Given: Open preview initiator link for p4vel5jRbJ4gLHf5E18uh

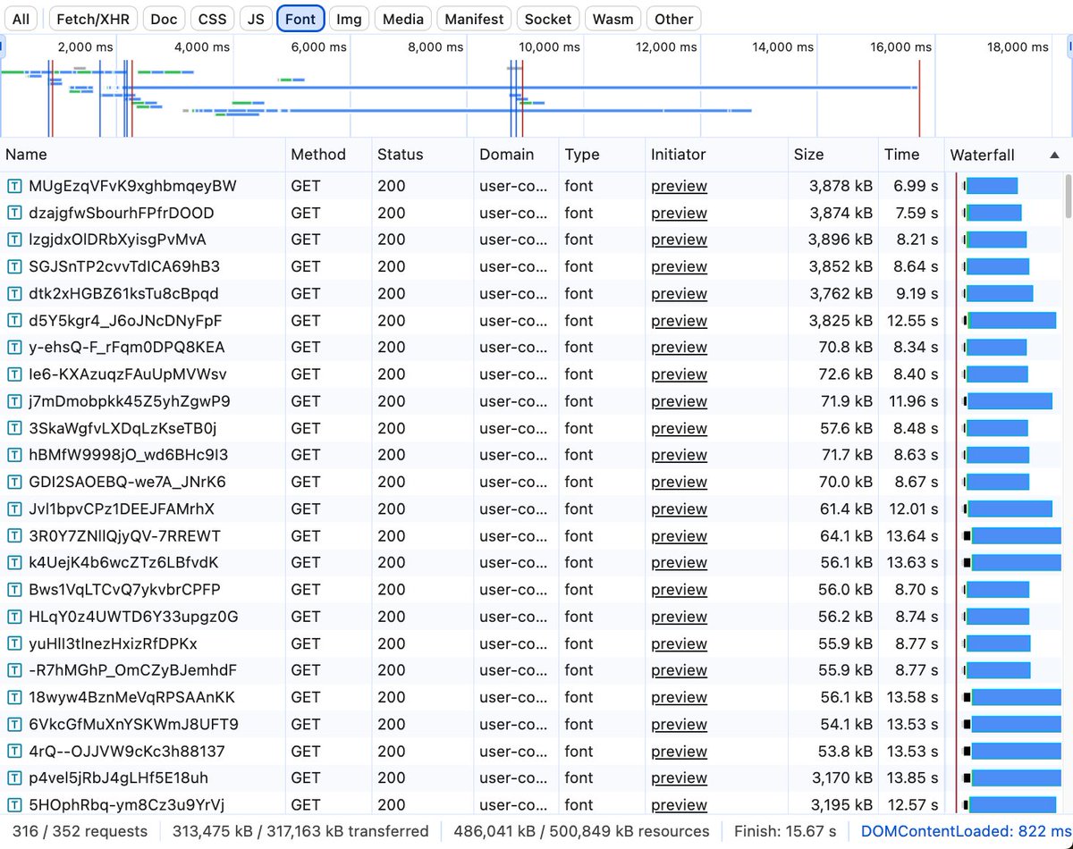Looking at the screenshot, I should point(679,778).
